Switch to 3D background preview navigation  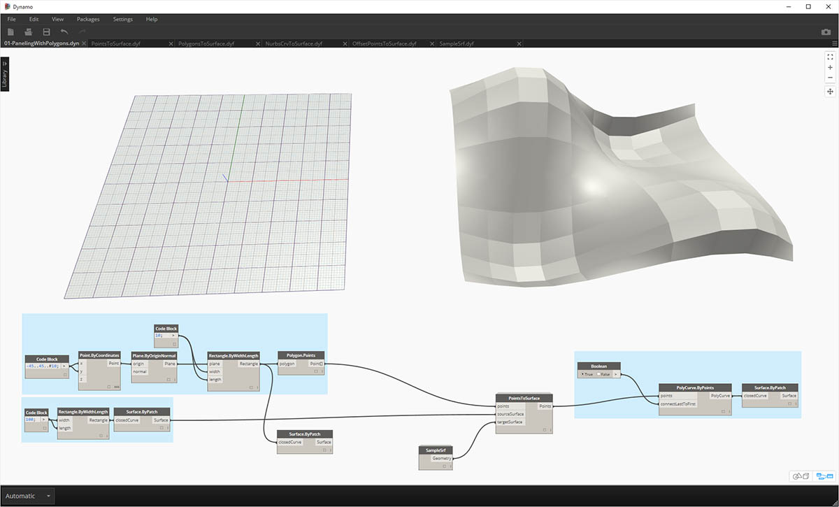point(800,476)
